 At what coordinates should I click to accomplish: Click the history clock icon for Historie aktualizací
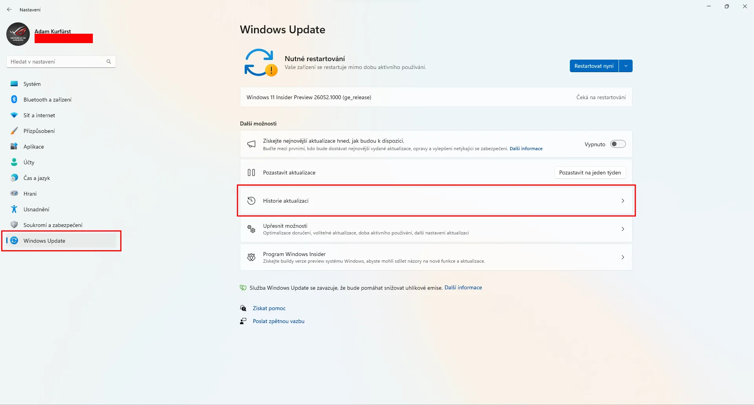[x=251, y=201]
